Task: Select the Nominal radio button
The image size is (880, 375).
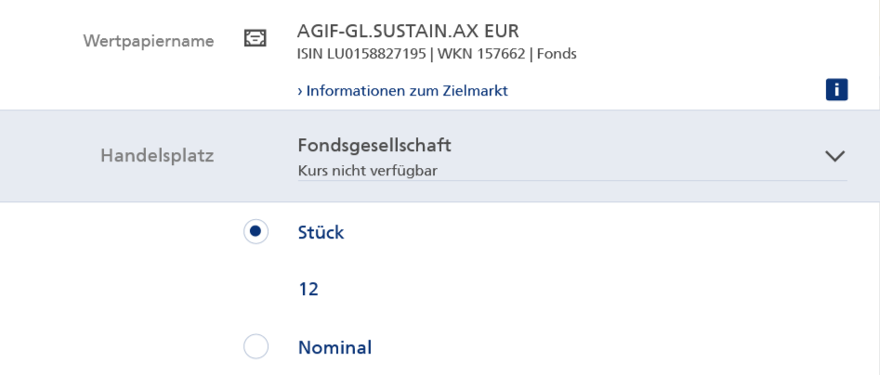Action: [x=256, y=347]
